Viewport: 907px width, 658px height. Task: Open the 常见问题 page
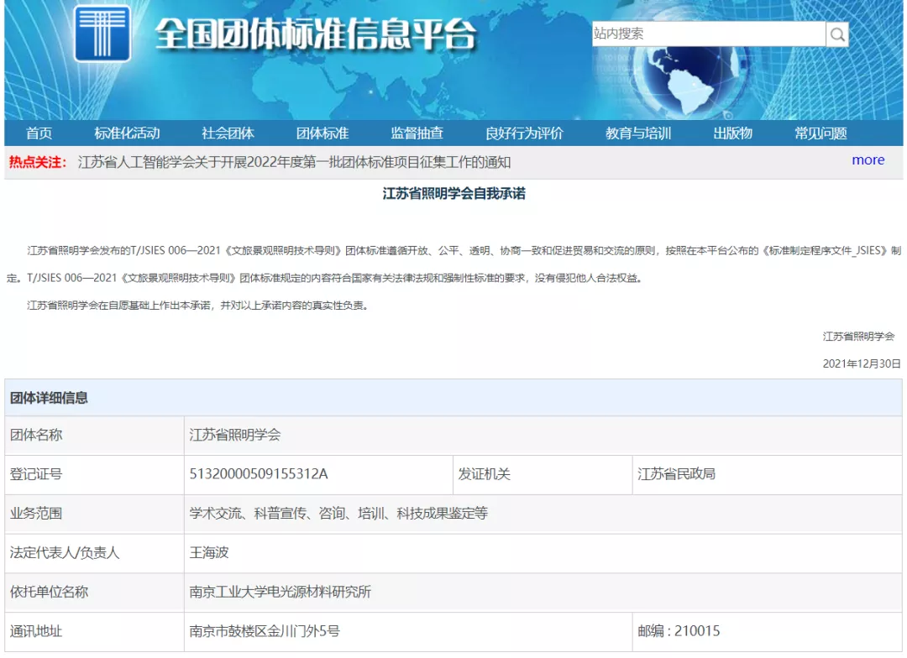pyautogui.click(x=820, y=133)
